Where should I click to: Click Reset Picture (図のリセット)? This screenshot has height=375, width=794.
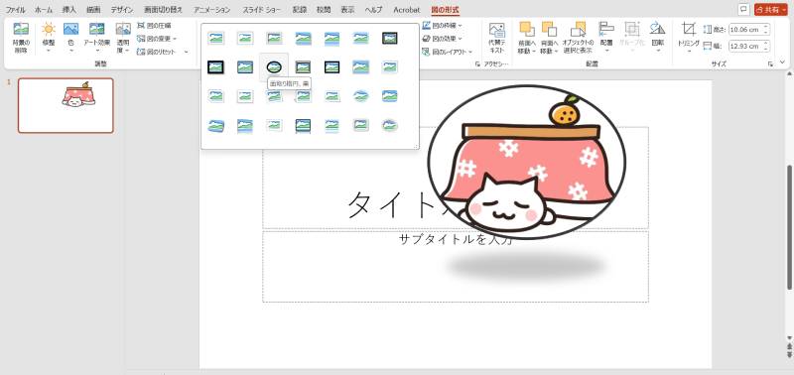coord(158,52)
